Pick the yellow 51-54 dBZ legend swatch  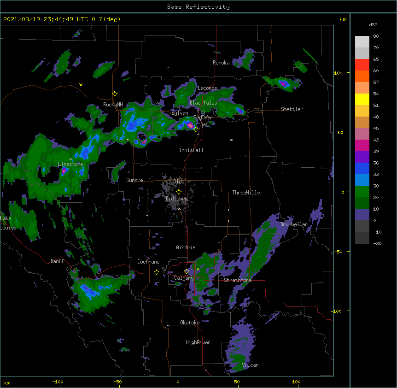click(x=362, y=99)
